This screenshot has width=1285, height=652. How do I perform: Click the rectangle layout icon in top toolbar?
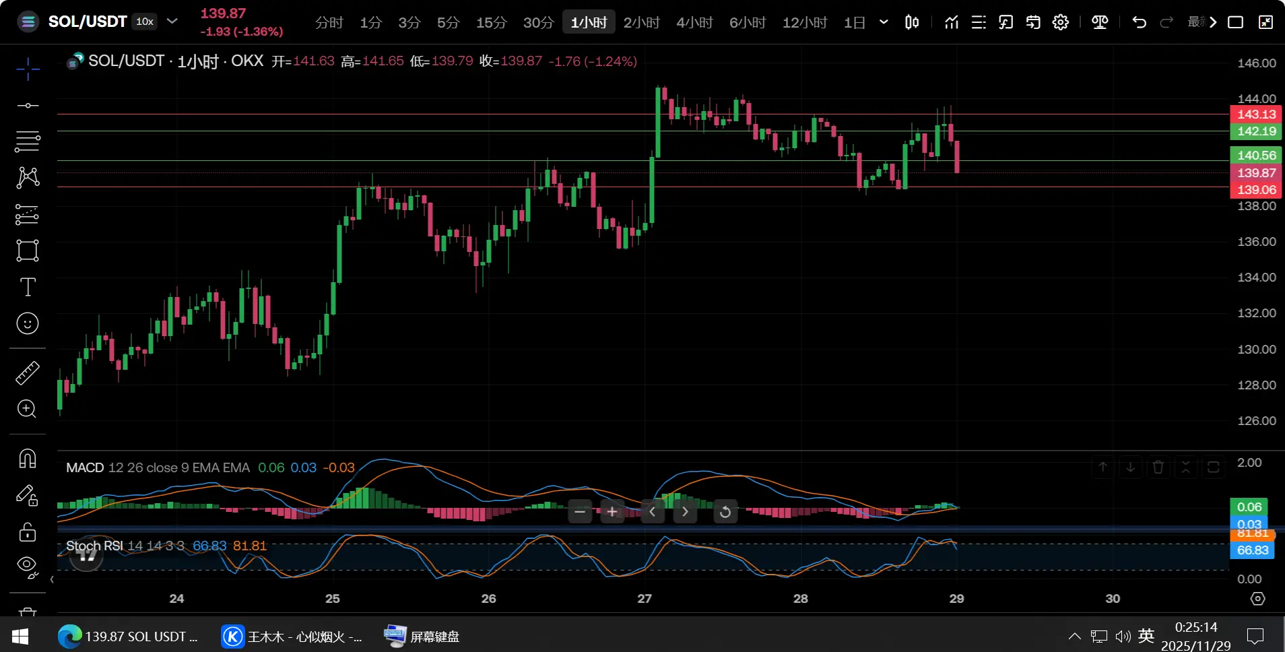click(1236, 22)
